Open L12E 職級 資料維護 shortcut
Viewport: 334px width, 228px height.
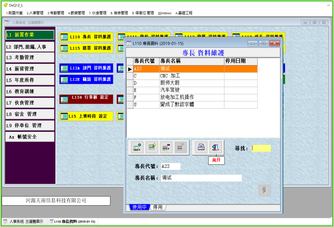tap(86, 80)
